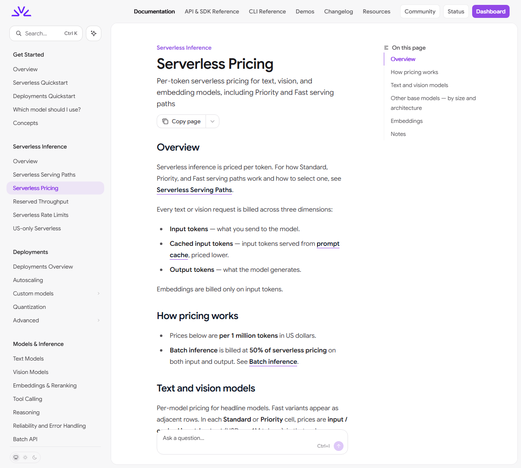Open the Tool Calling page
Viewport: 521px width, 468px height.
55,399
